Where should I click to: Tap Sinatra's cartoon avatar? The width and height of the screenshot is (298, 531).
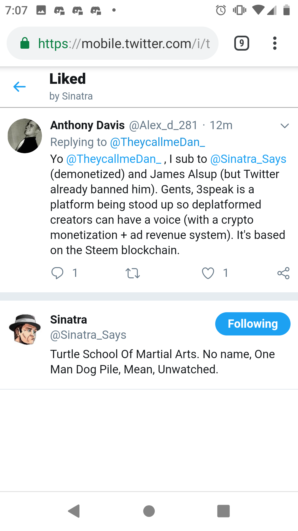pos(25,329)
